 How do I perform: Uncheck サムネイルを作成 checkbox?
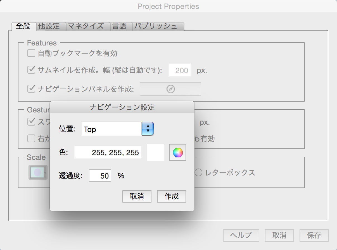(31, 70)
